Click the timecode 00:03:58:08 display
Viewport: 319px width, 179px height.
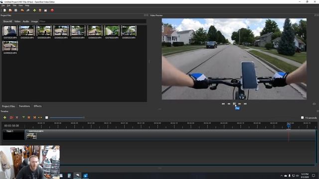(11, 126)
